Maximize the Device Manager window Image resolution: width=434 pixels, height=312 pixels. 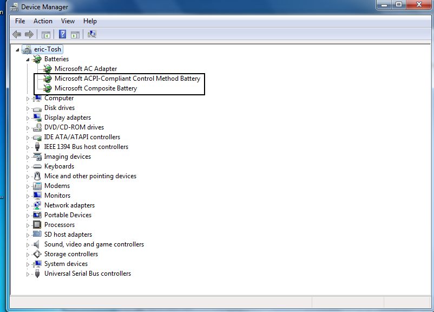tap(399, 5)
